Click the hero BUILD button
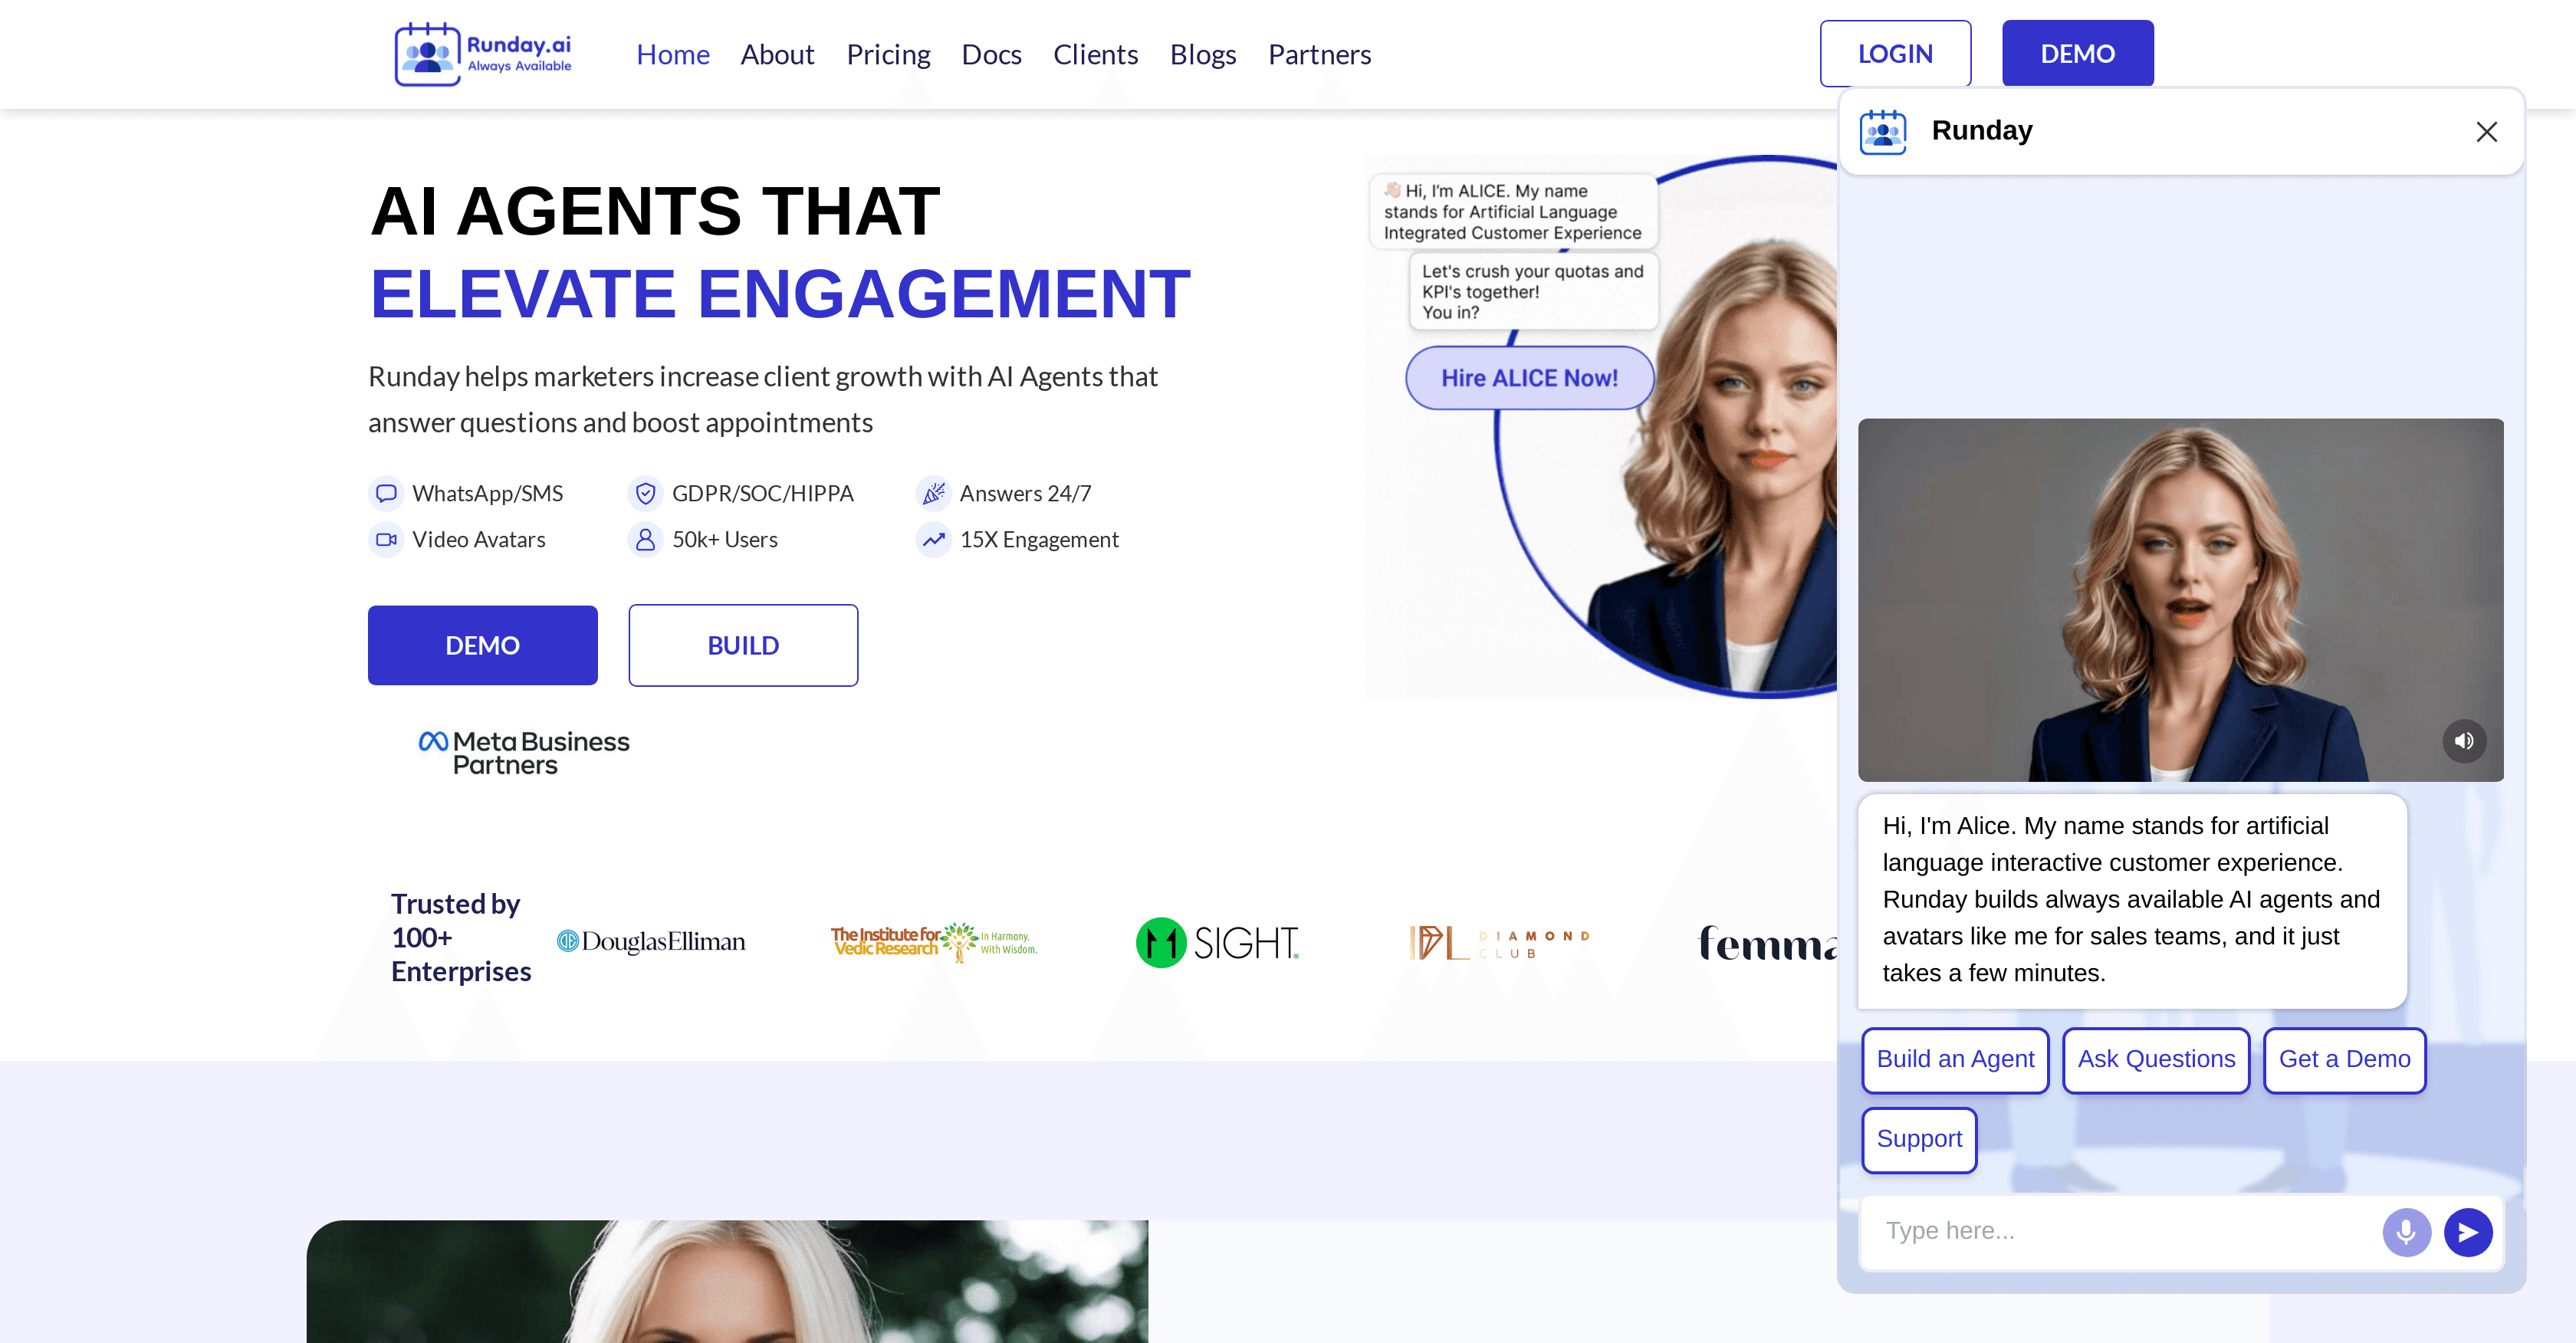This screenshot has height=1343, width=2576. tap(743, 645)
